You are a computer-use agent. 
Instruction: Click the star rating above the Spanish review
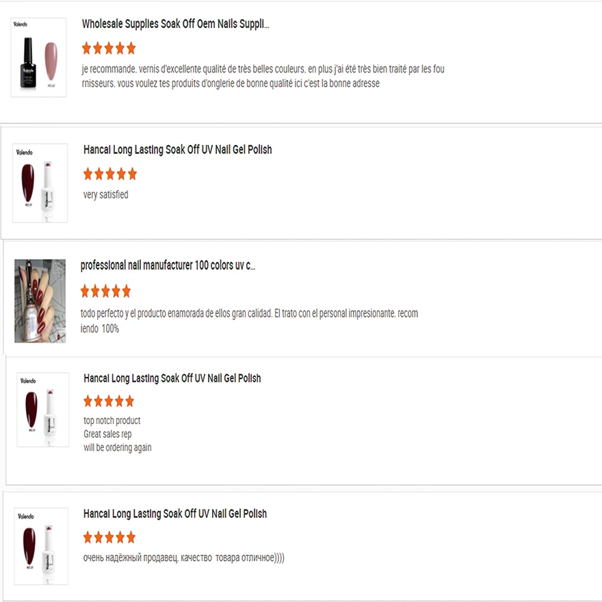105,291
